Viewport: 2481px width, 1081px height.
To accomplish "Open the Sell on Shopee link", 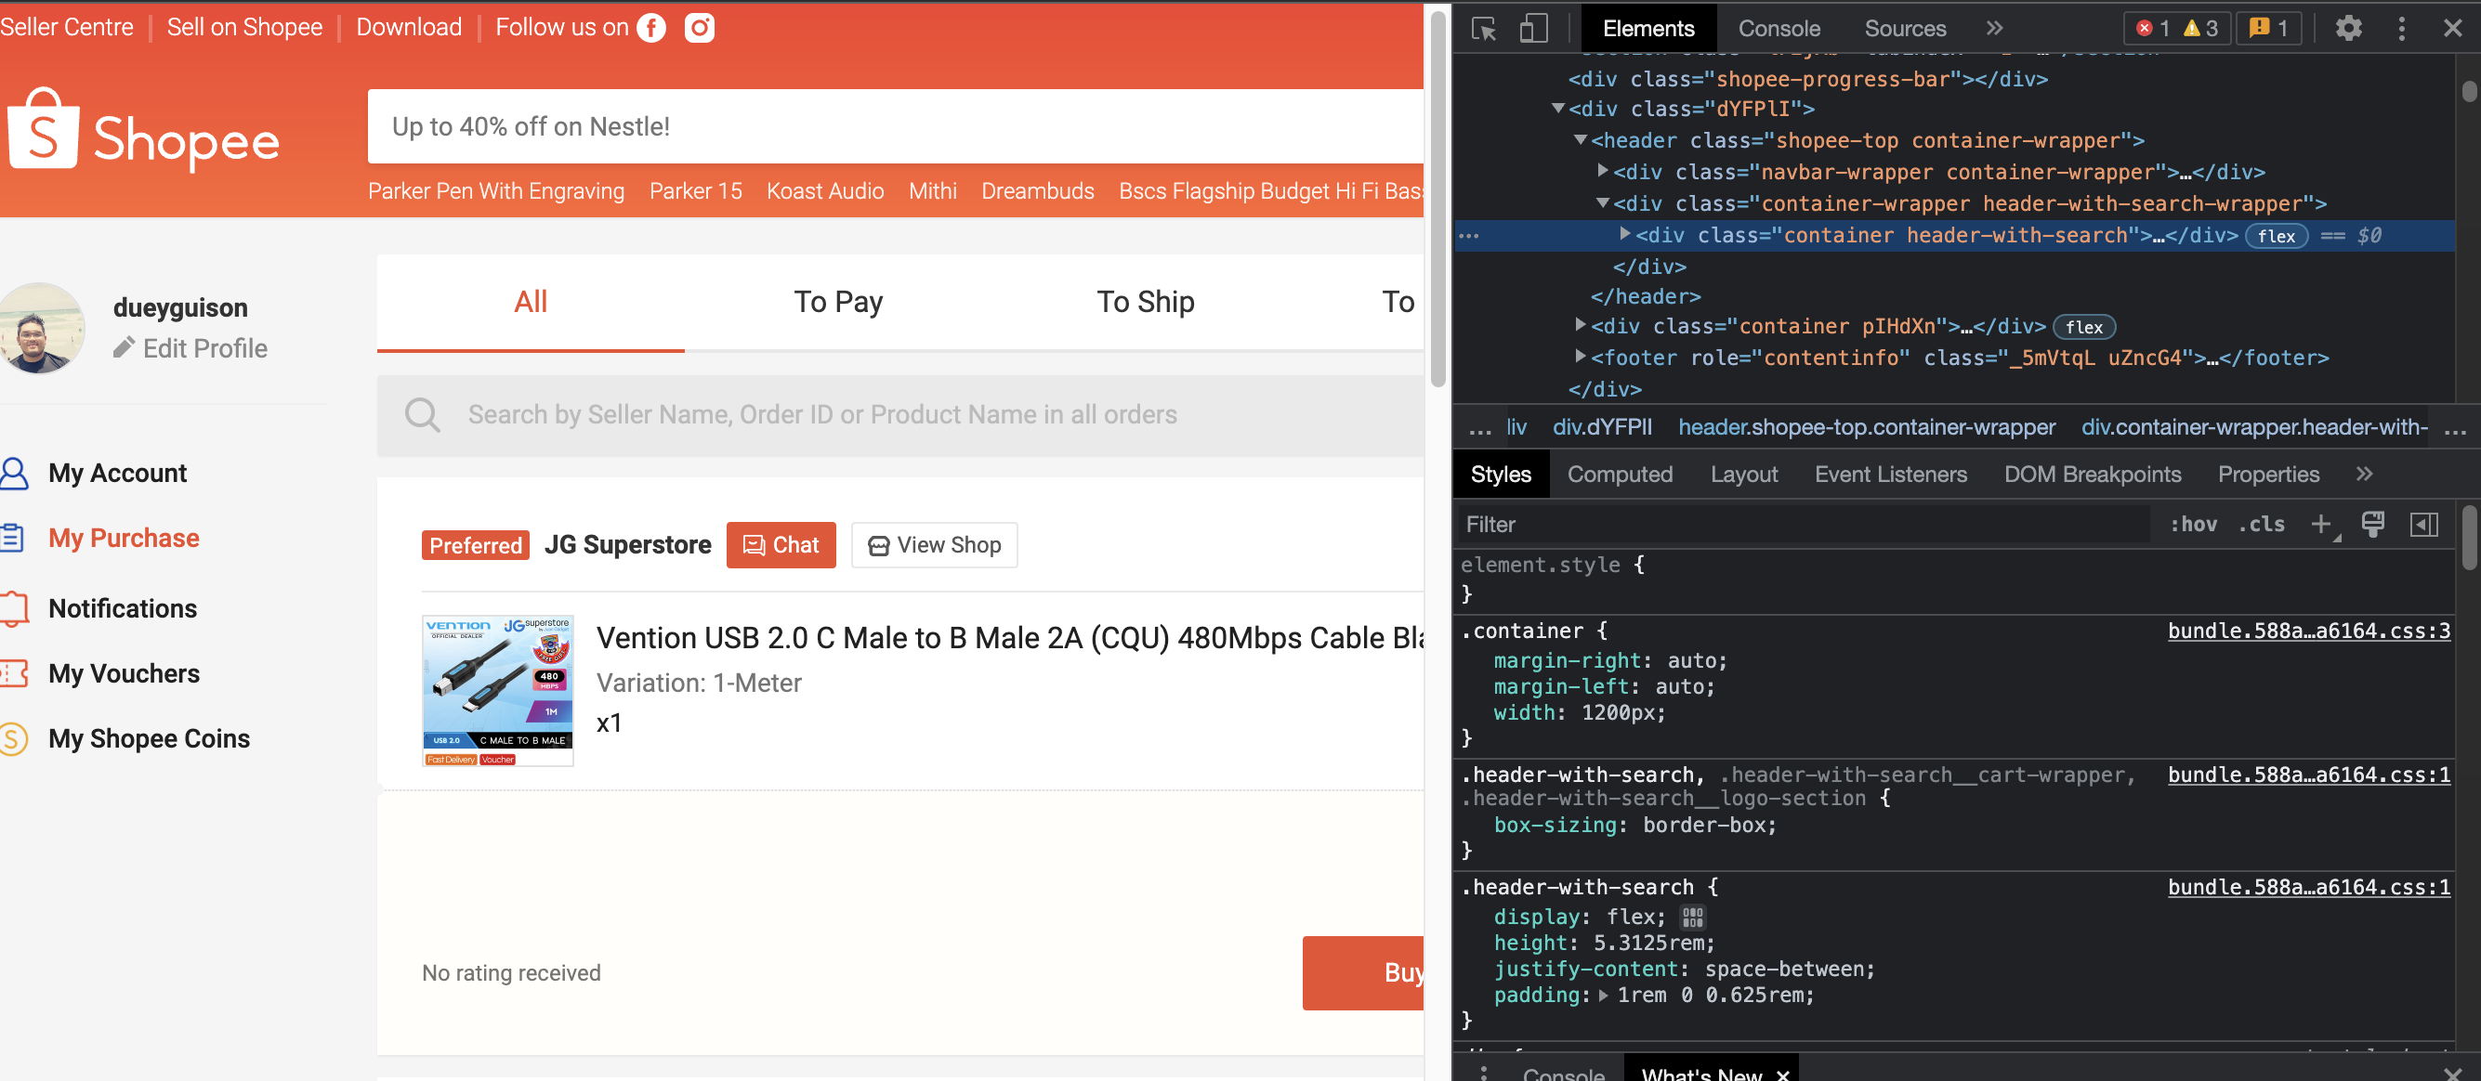I will click(244, 27).
